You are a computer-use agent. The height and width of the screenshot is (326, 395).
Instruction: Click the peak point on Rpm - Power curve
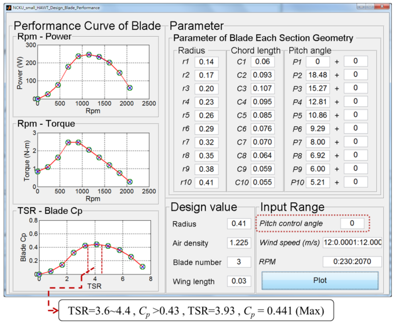point(89,55)
